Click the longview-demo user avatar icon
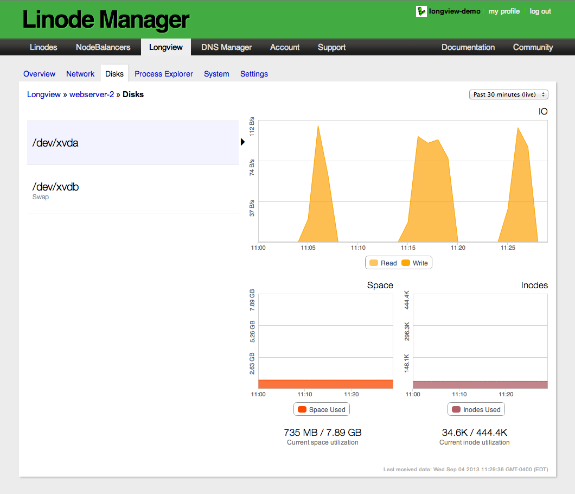The width and height of the screenshot is (575, 494). tap(421, 11)
